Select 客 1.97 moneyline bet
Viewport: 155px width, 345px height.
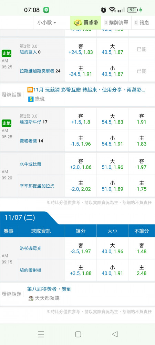click(x=142, y=164)
